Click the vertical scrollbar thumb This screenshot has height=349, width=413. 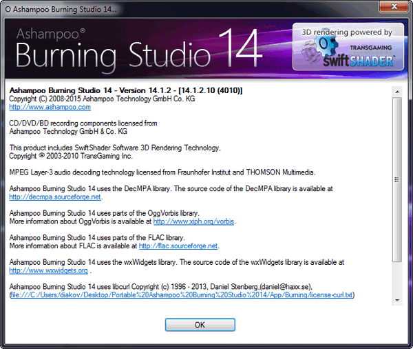[x=397, y=180]
